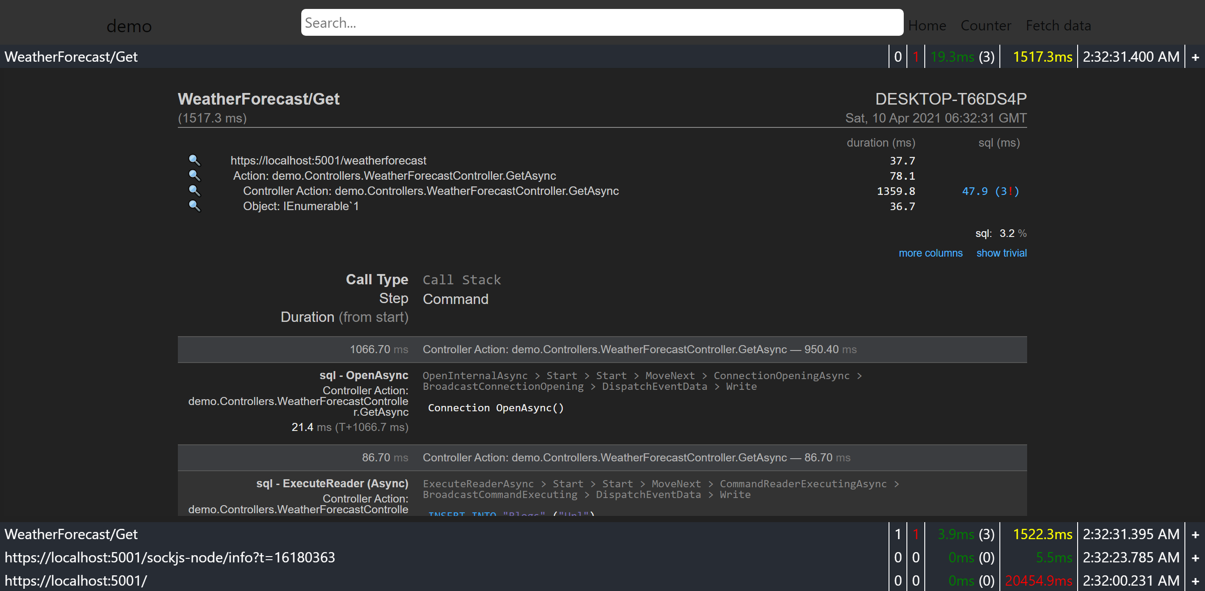Click the demo app logo
This screenshot has width=1205, height=591.
(x=129, y=26)
